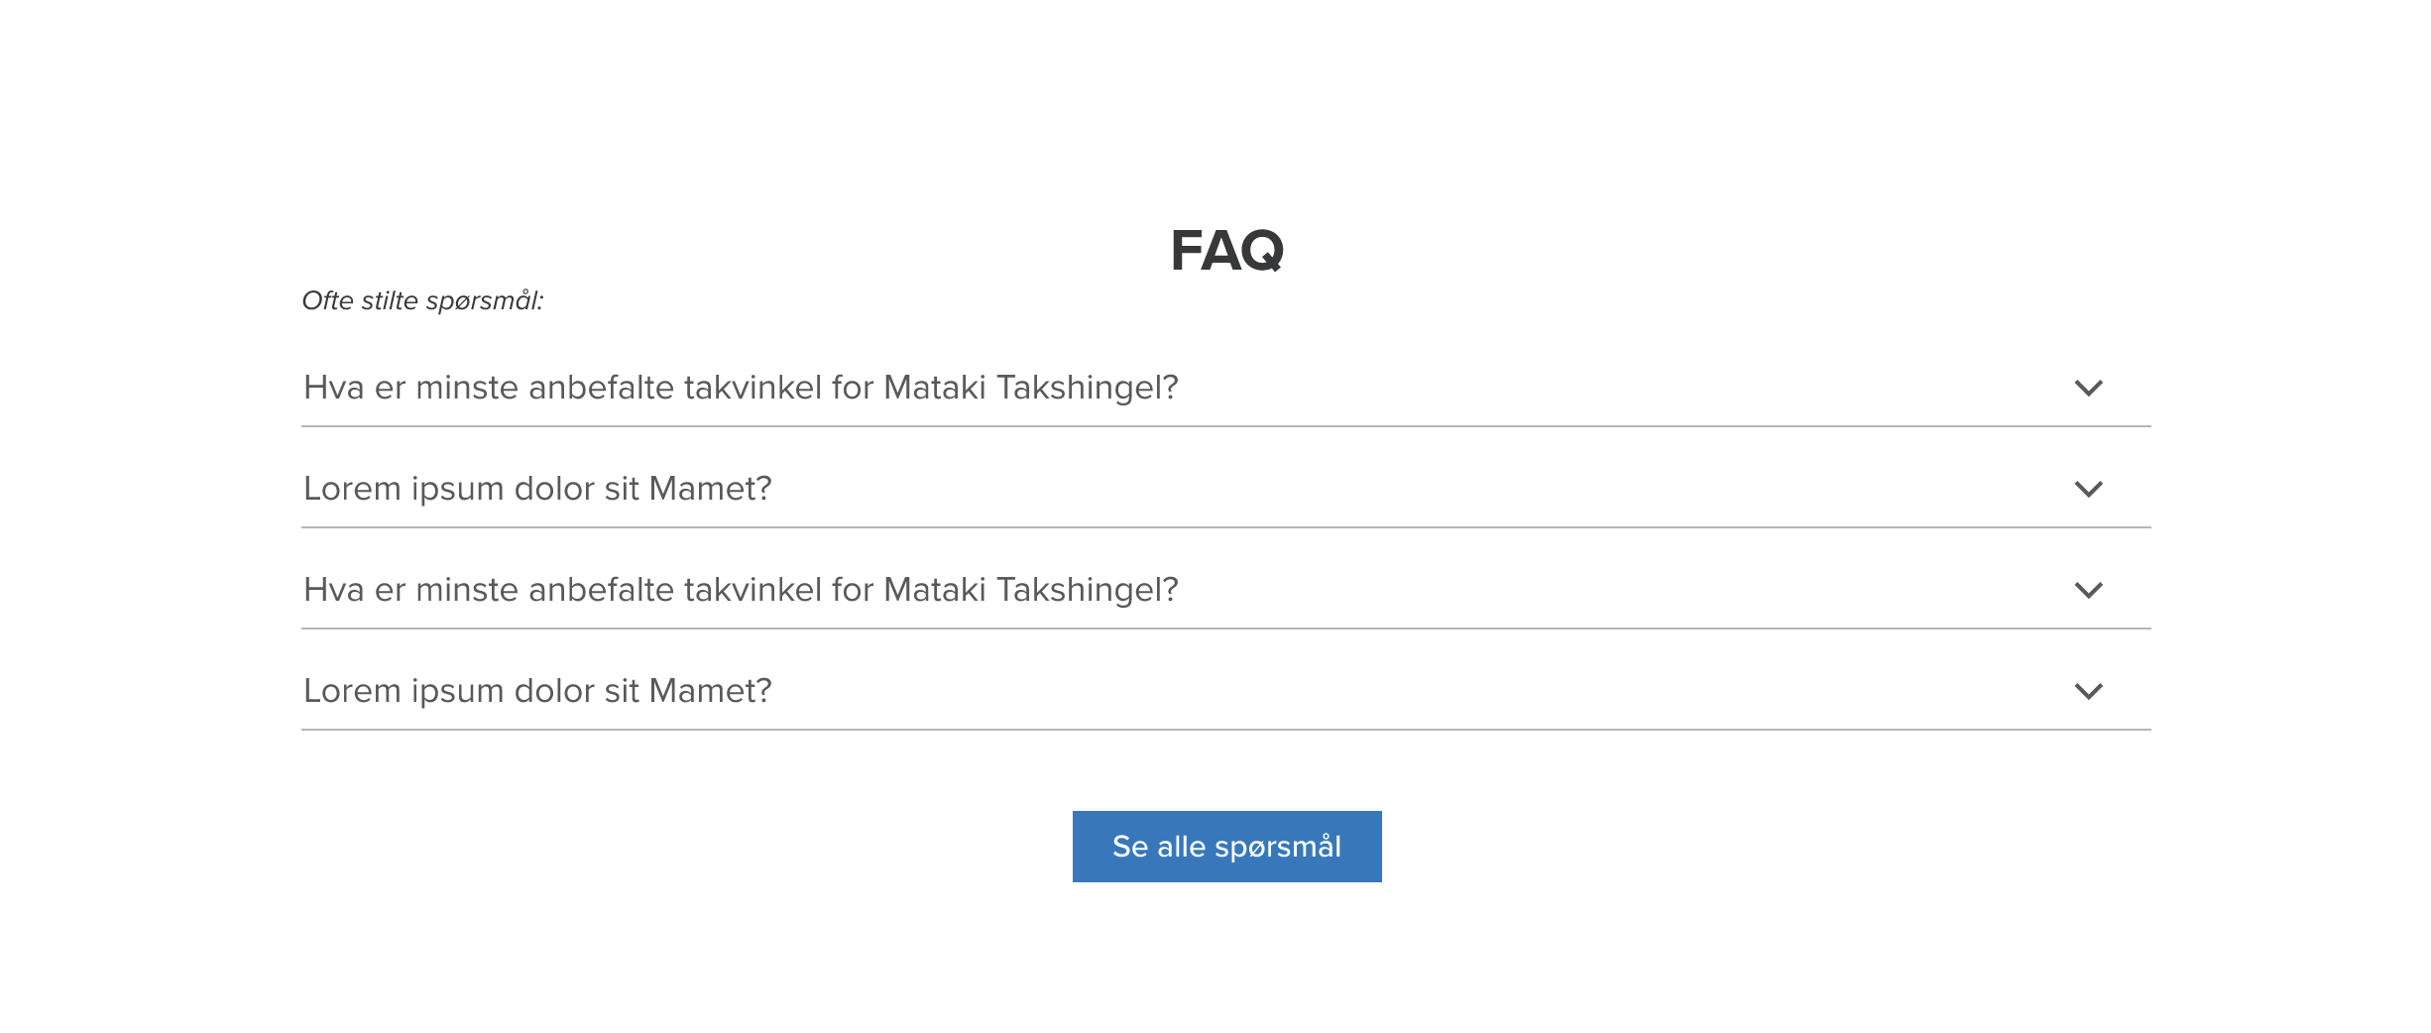Click the 'Ofte stilte spørsmål:' subtitle
Viewport: 2431px width, 1033px height.
click(422, 300)
